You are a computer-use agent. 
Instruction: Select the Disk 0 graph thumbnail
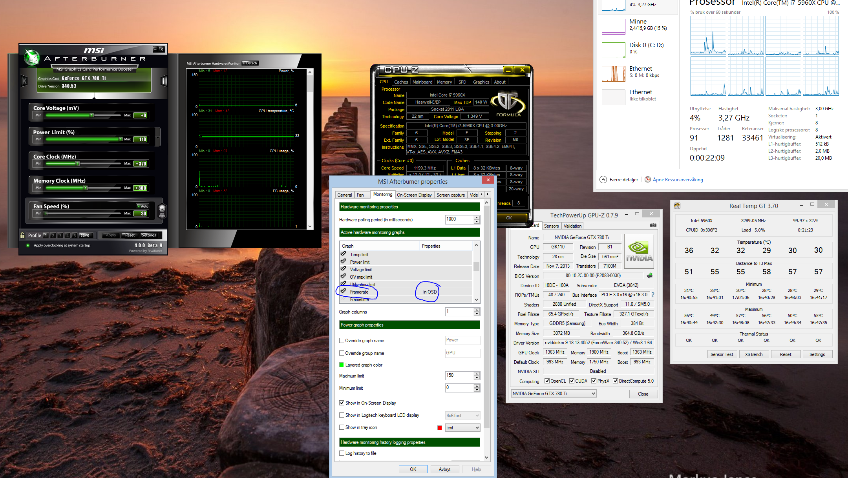click(613, 50)
